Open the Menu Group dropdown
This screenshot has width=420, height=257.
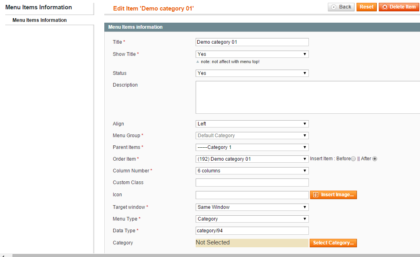[x=252, y=136]
